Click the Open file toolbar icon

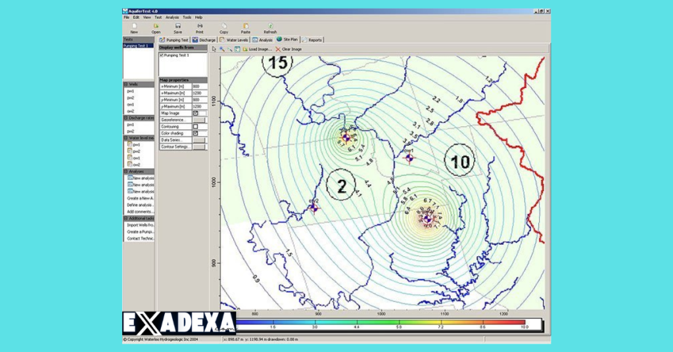click(x=156, y=26)
